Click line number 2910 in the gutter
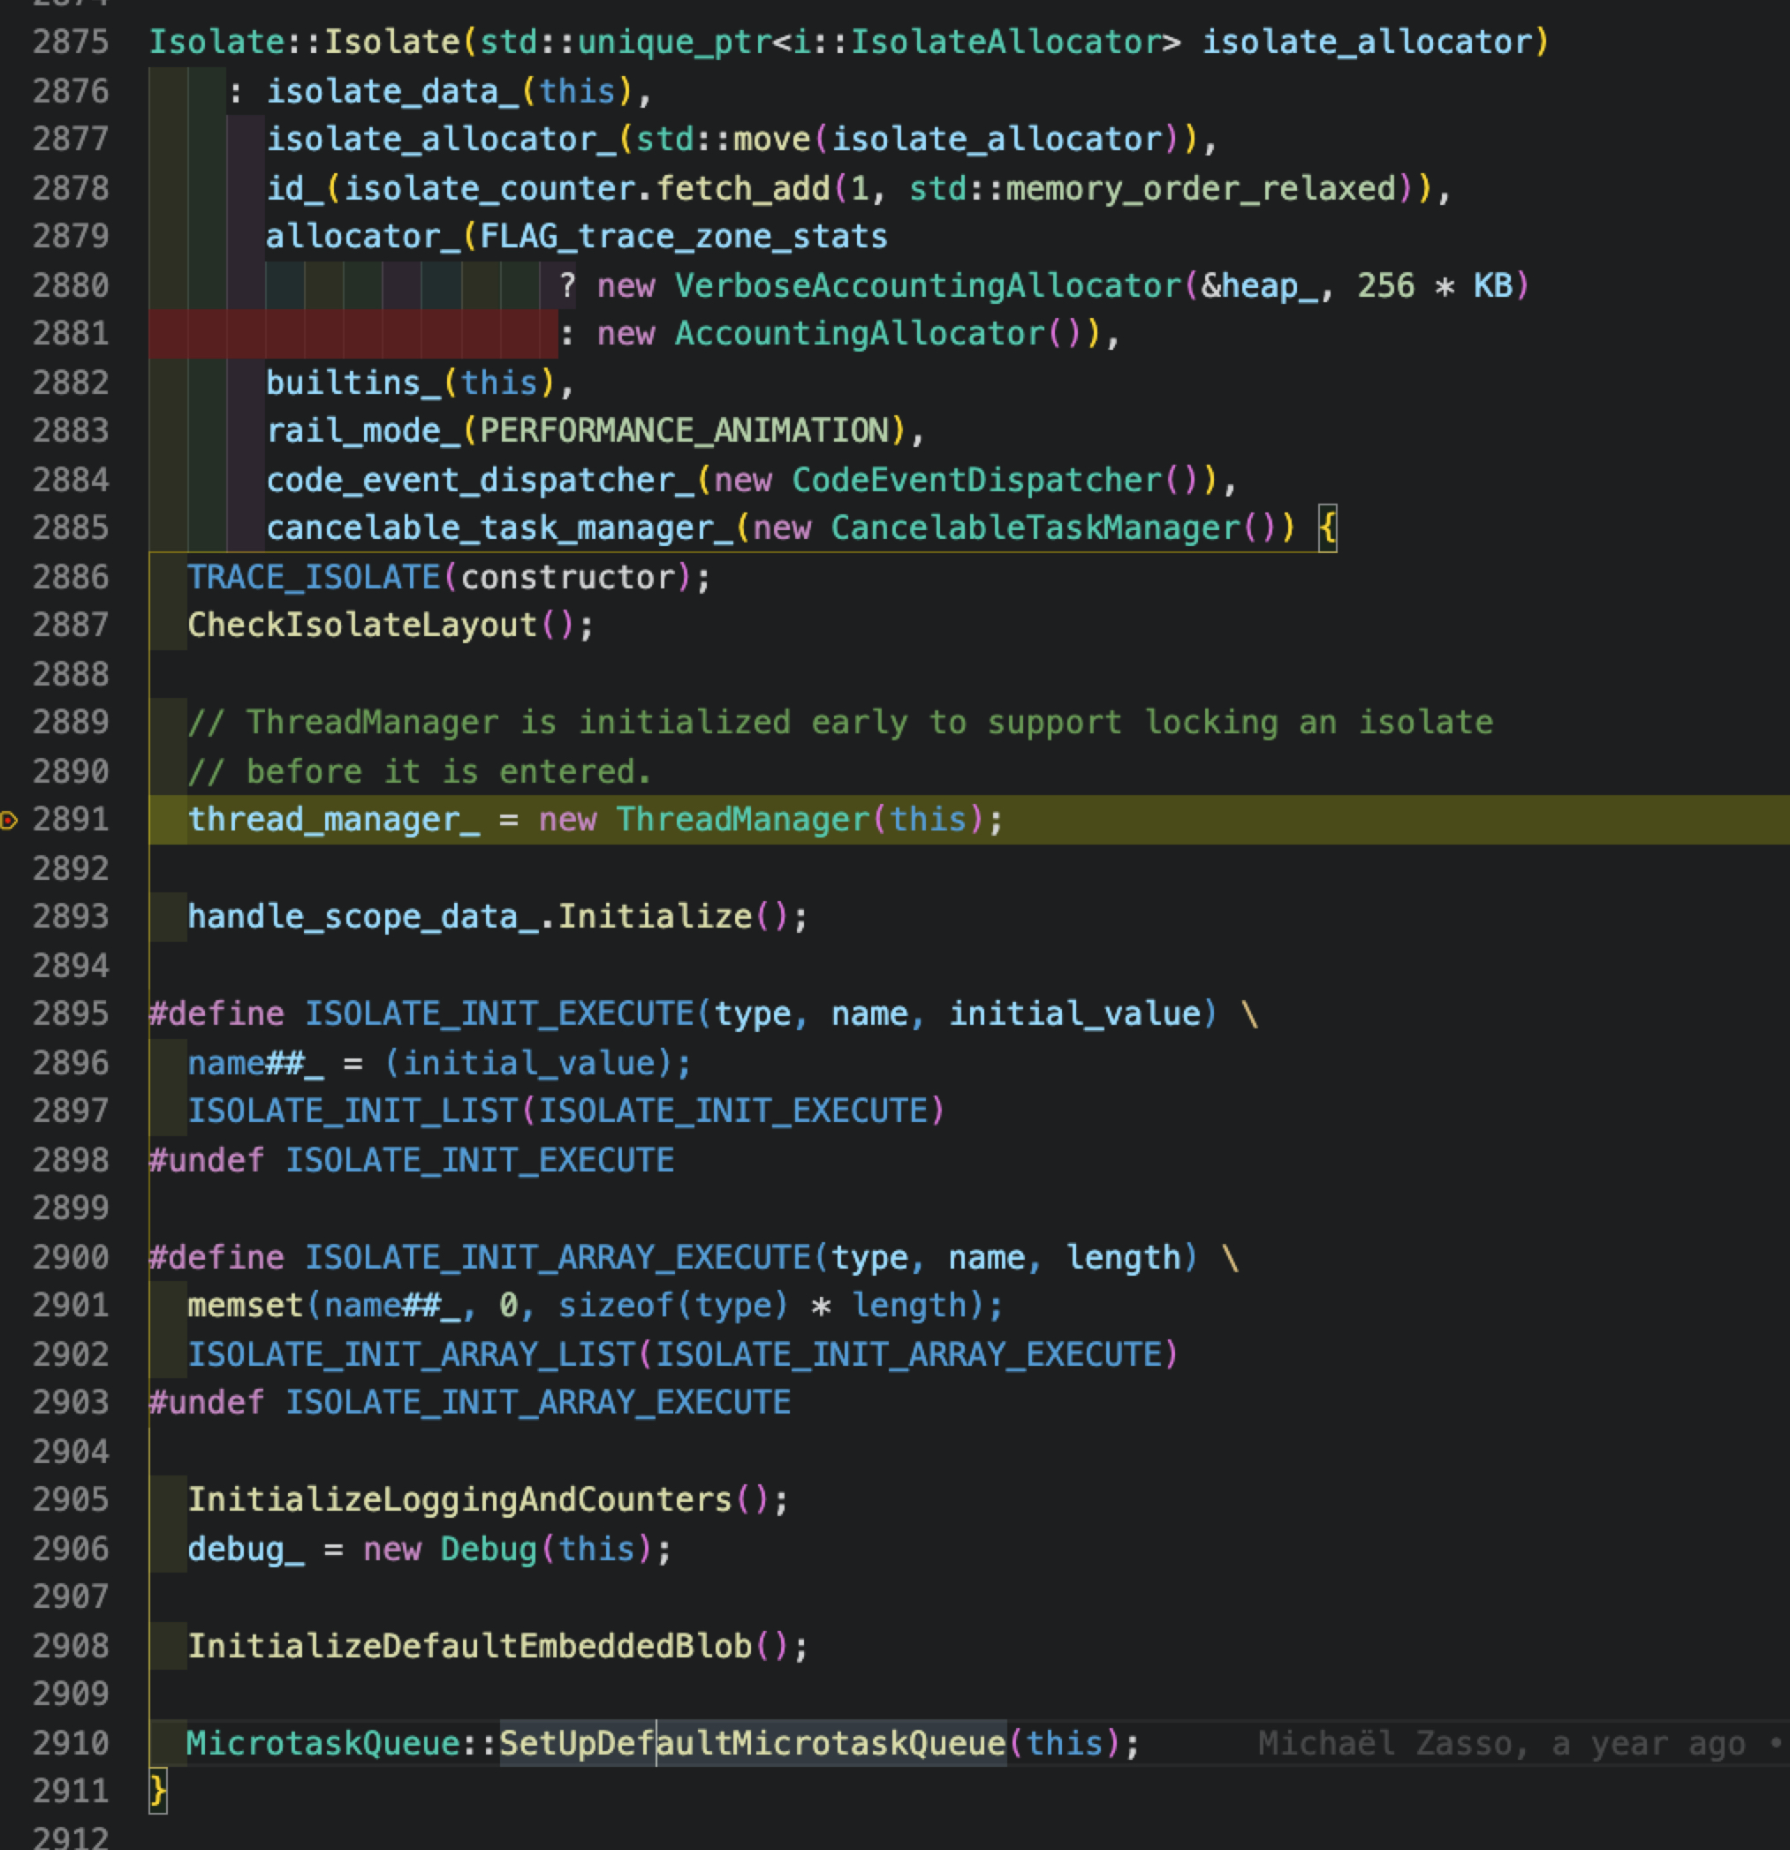The image size is (1790, 1850). coord(71,1743)
